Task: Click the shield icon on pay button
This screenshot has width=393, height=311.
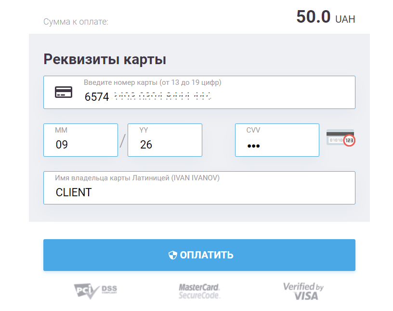Action: [x=173, y=255]
